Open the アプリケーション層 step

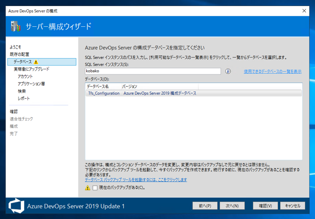point(31,84)
